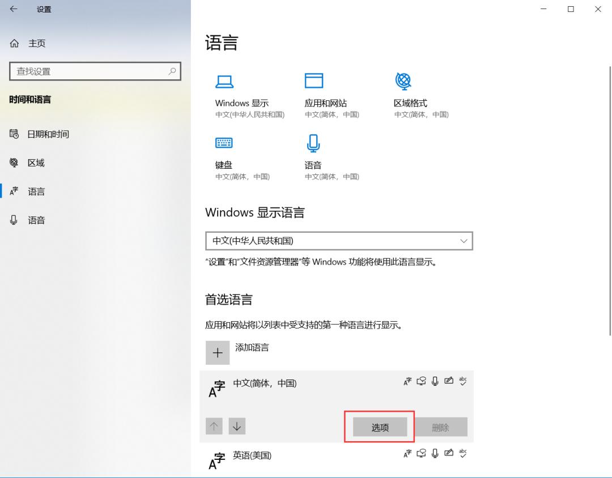Move 中文(简体，中国) down in priority
This screenshot has width=612, height=478.
(236, 426)
